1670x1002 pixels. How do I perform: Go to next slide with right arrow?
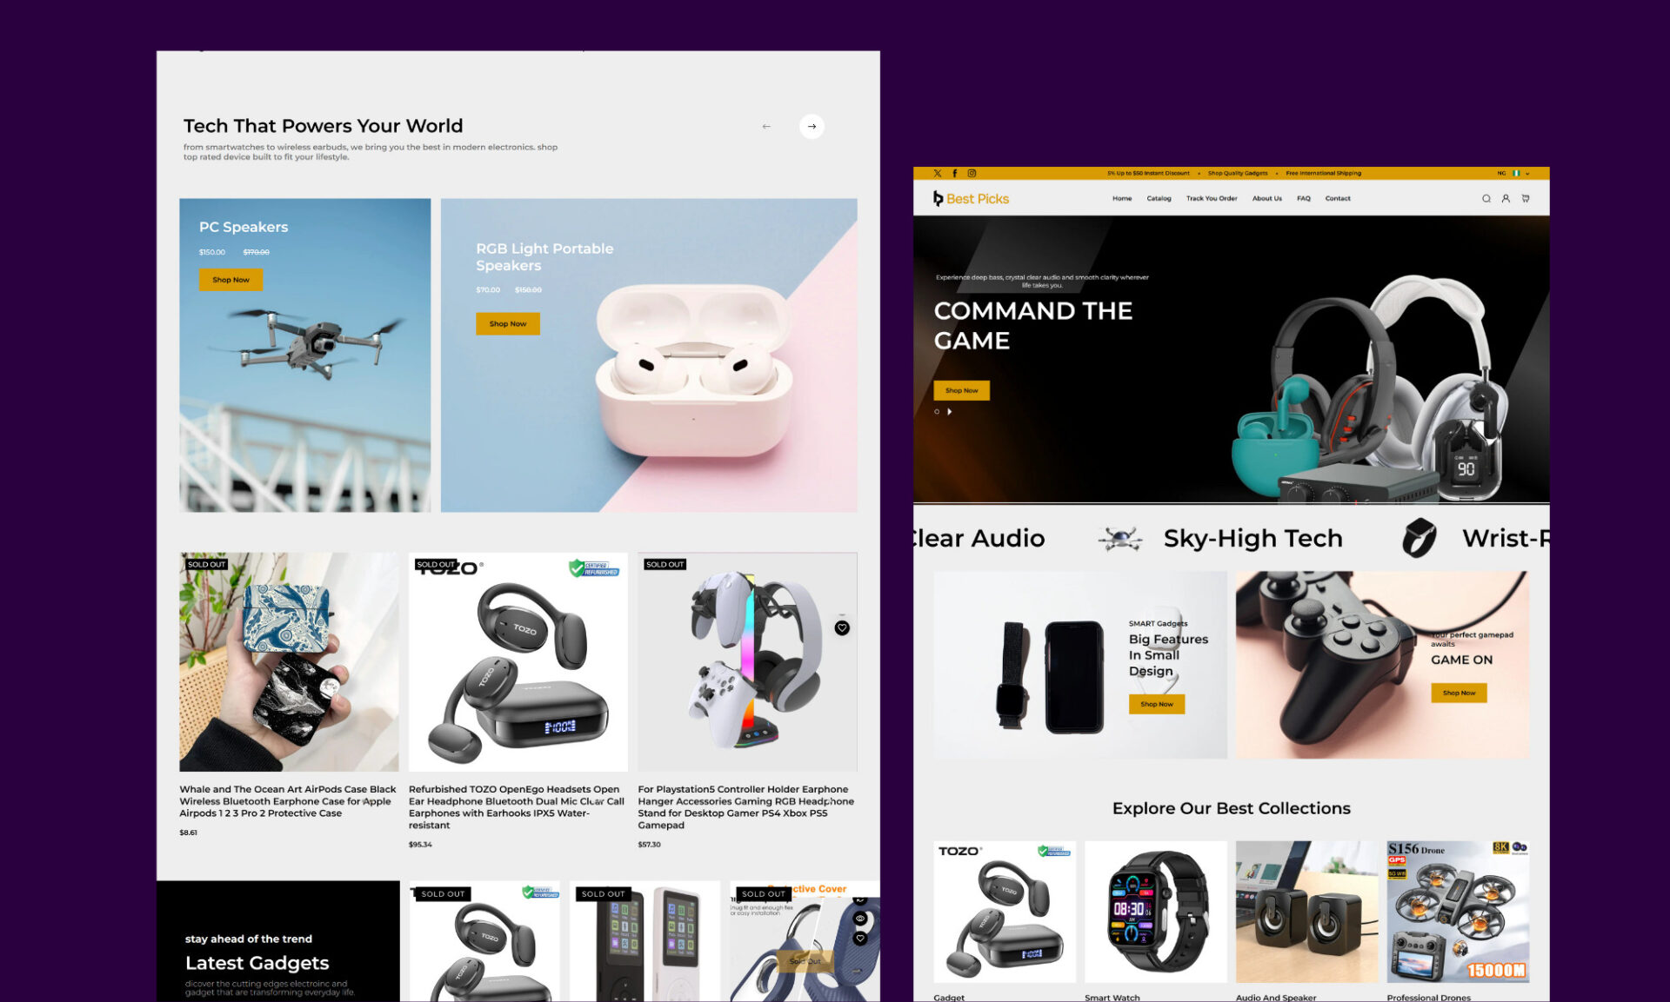coord(812,126)
